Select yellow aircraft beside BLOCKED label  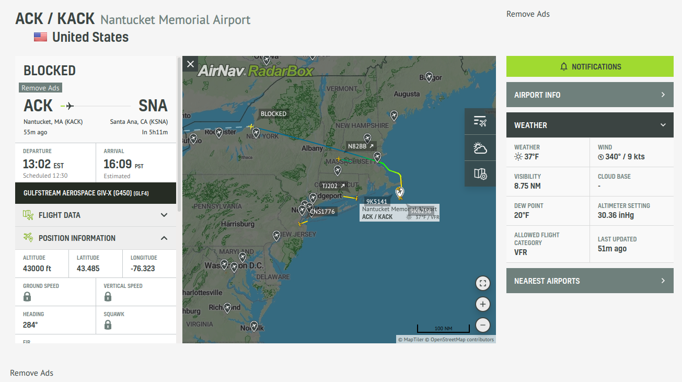point(252,126)
